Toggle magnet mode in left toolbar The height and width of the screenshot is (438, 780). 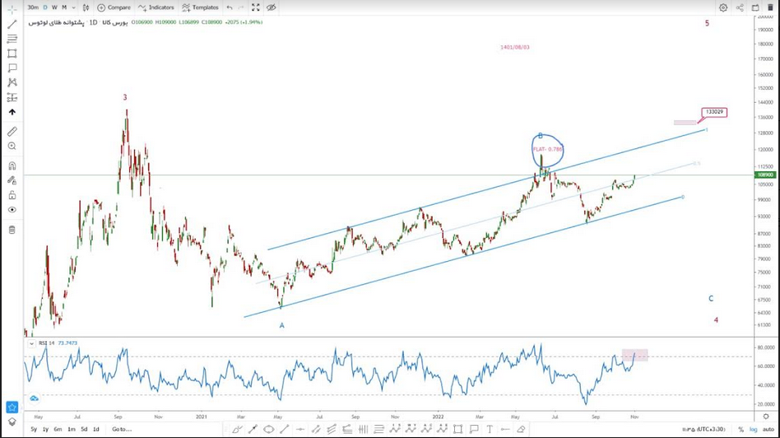12,165
